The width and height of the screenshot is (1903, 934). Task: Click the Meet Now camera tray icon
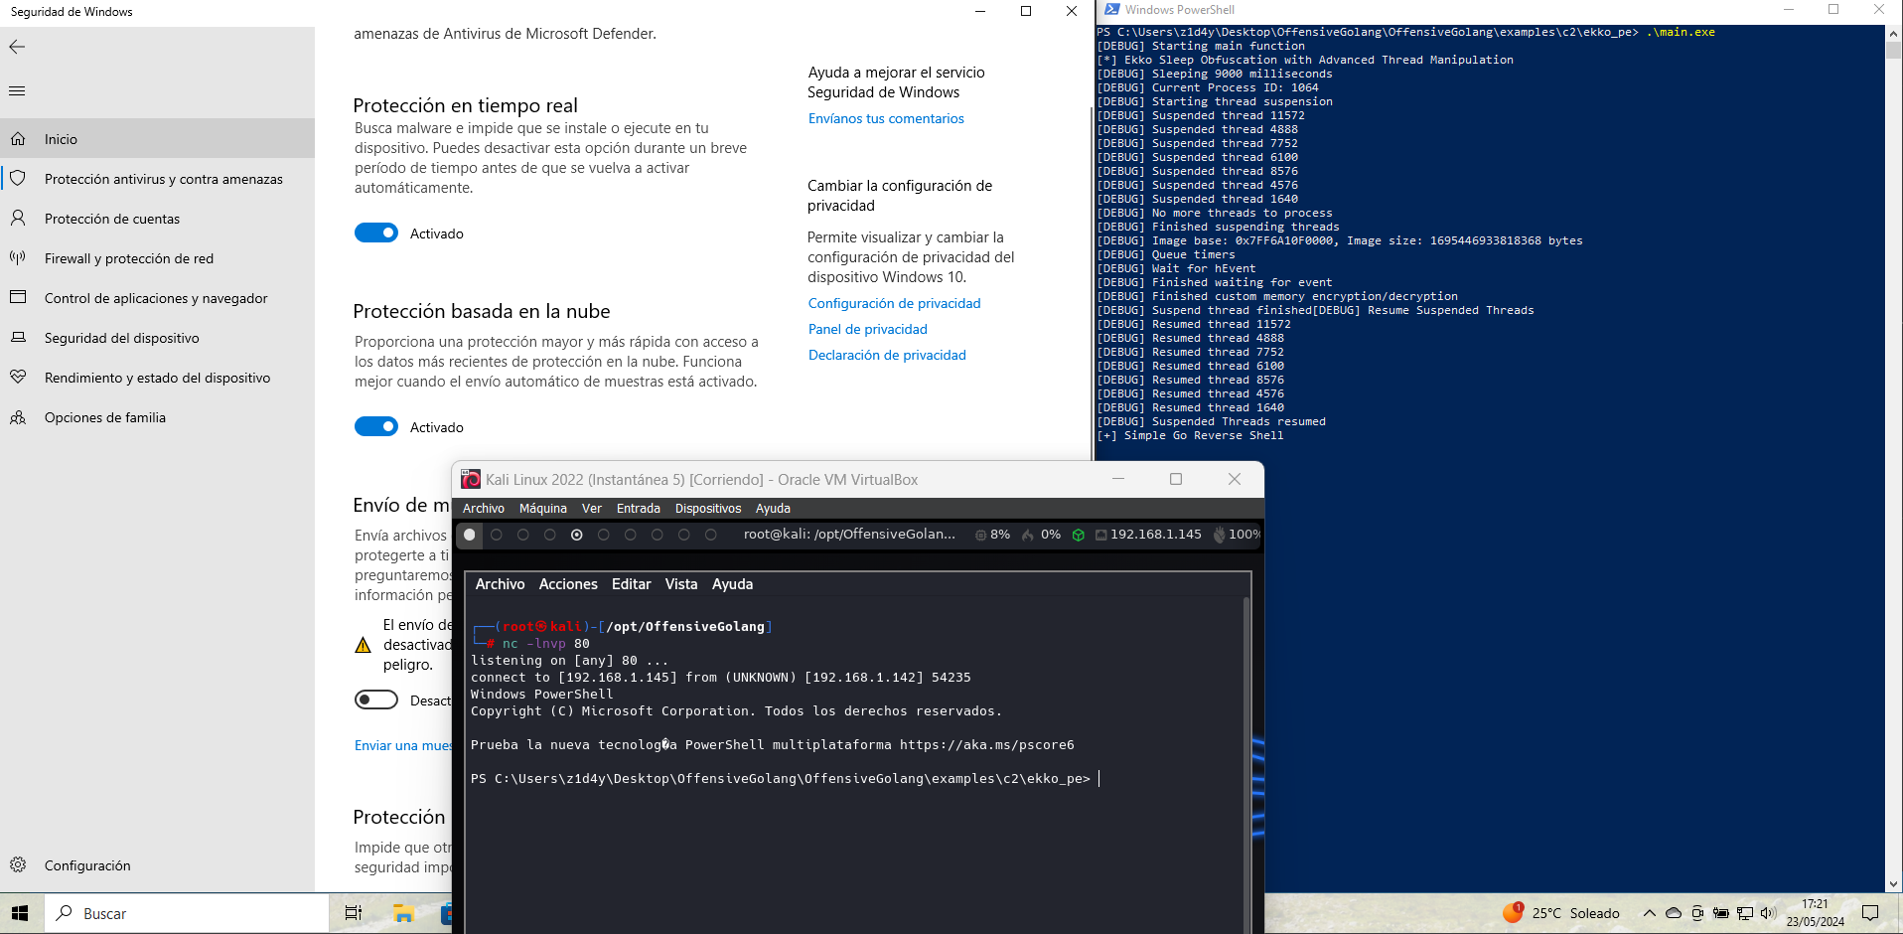click(1697, 913)
